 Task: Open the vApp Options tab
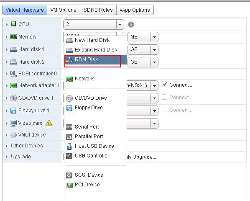pos(135,10)
